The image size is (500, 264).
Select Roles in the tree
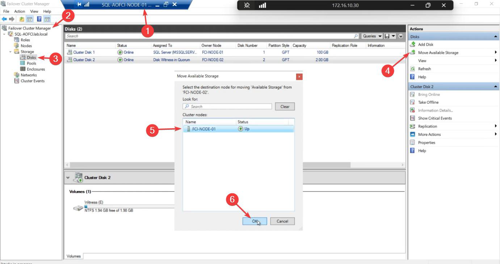tap(25, 40)
